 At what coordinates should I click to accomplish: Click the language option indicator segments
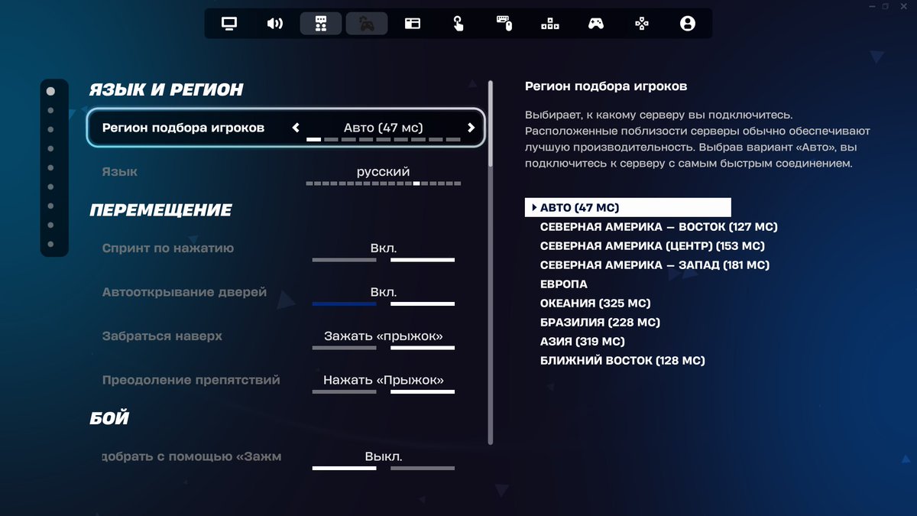384,183
